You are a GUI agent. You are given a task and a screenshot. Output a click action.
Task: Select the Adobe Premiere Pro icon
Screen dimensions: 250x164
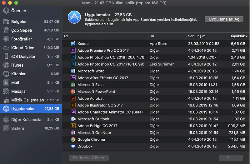click(x=73, y=50)
